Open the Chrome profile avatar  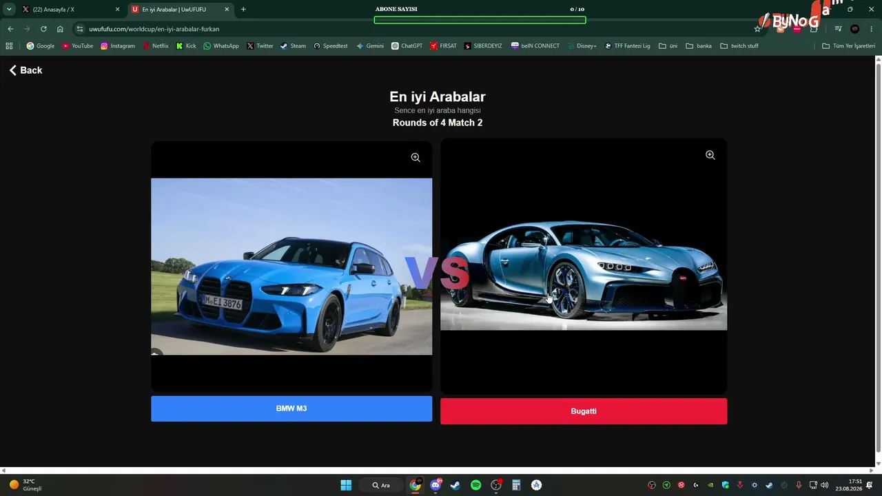855,29
